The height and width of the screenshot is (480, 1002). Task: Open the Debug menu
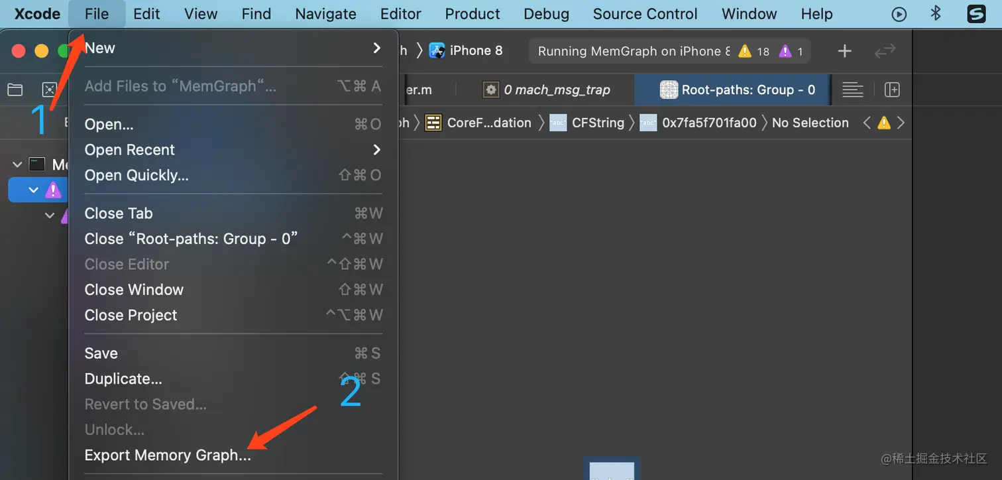coord(546,14)
